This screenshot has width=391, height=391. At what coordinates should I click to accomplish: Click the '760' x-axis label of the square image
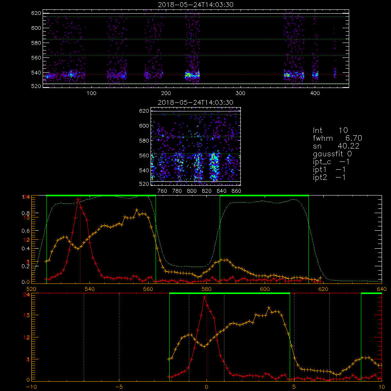[x=162, y=191]
